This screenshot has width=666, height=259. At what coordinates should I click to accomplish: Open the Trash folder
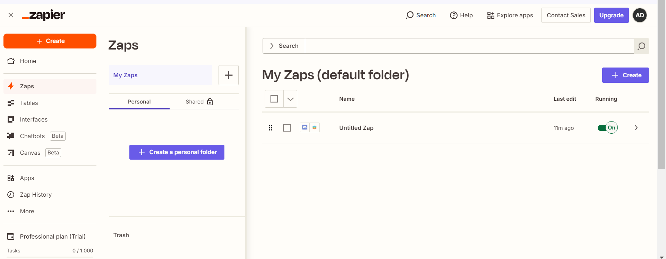121,235
